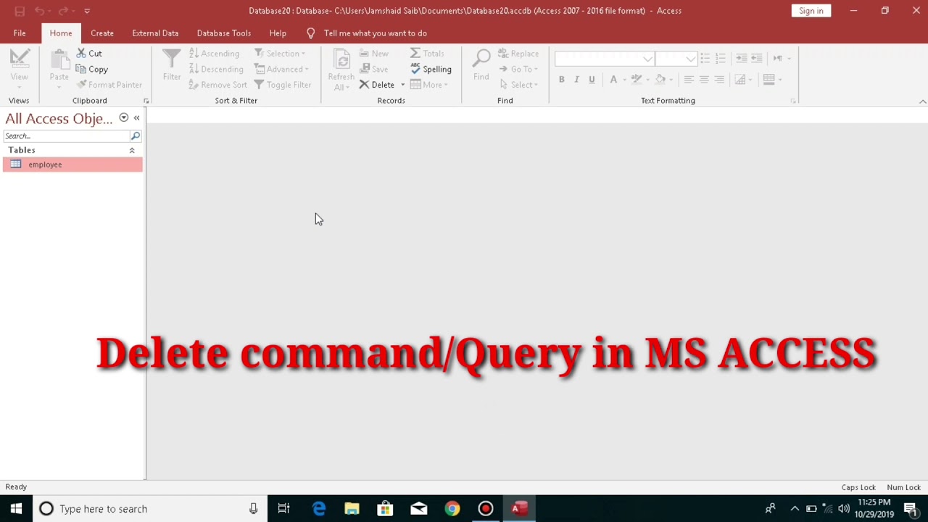Click Remove Sort in Sort & Filter
This screenshot has width=928, height=522.
point(218,85)
